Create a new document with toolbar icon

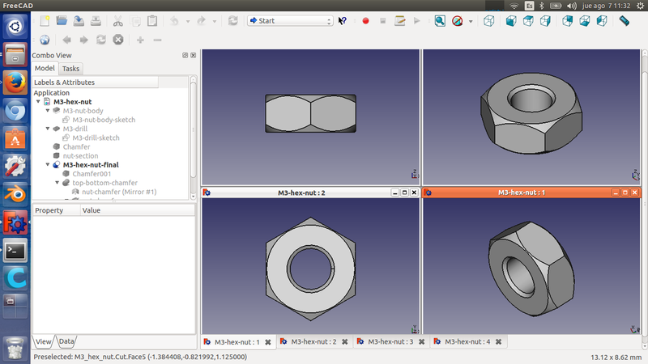pos(44,20)
